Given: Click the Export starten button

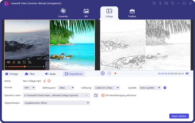Looking at the screenshot, I should click(179, 116).
